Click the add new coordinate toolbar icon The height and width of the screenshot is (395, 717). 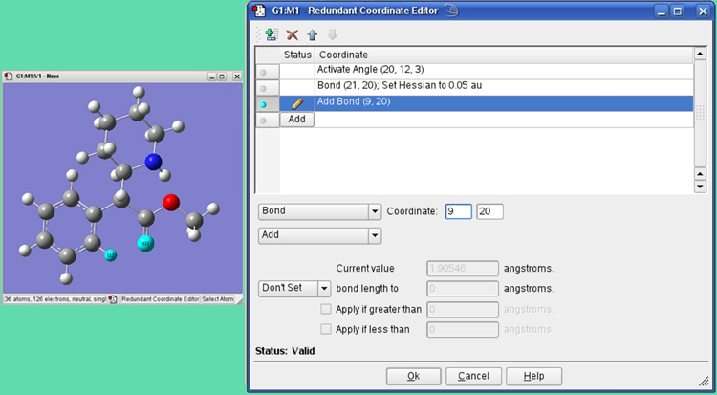coord(271,34)
